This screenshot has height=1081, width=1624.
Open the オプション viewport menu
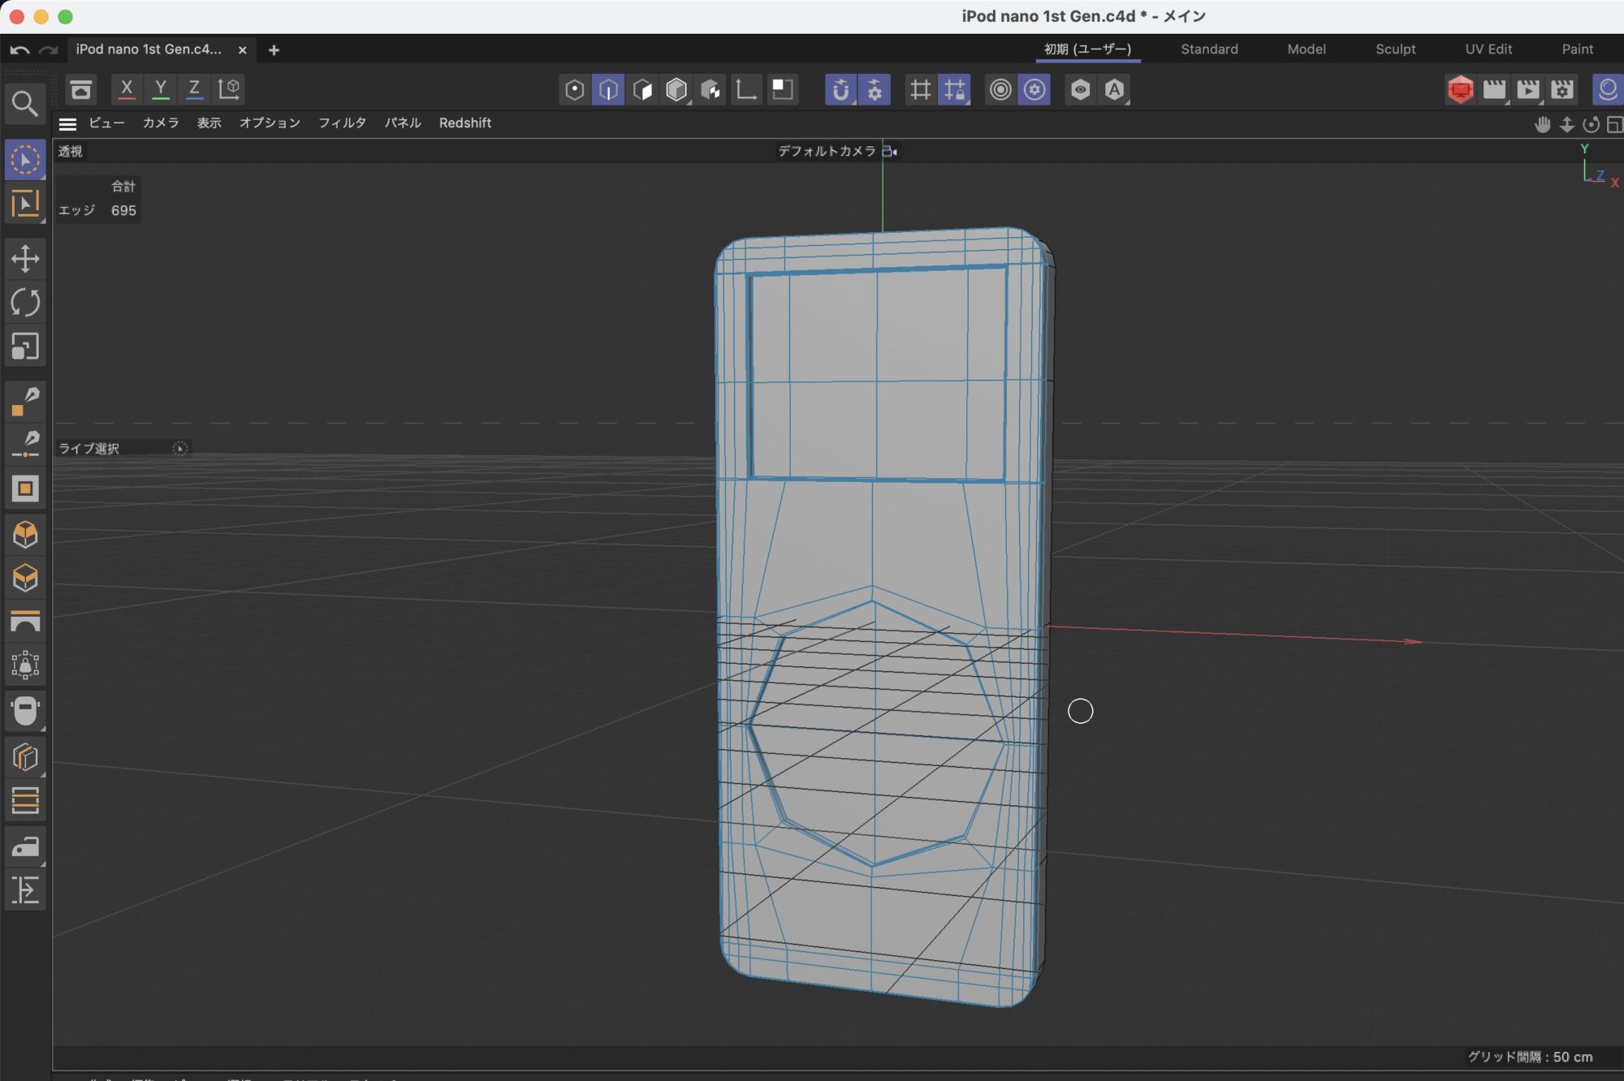(270, 123)
